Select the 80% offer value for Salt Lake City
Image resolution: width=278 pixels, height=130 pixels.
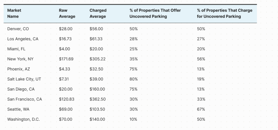point(134,79)
